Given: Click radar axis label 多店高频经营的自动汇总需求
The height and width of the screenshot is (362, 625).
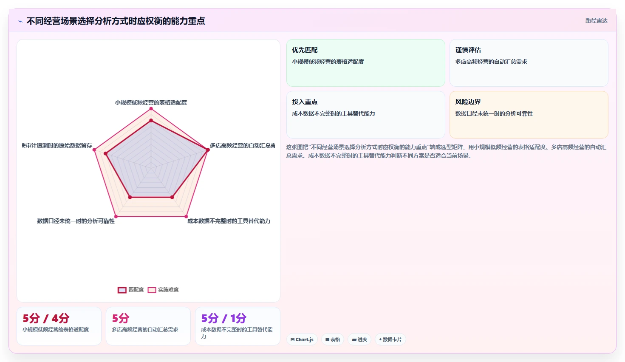Looking at the screenshot, I should pos(243,145).
